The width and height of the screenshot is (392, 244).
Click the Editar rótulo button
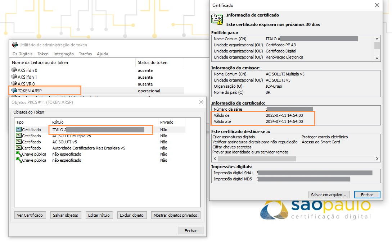click(x=99, y=215)
